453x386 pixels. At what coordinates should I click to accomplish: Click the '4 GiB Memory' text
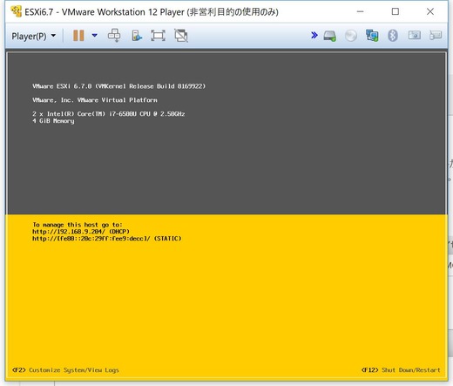(53, 121)
